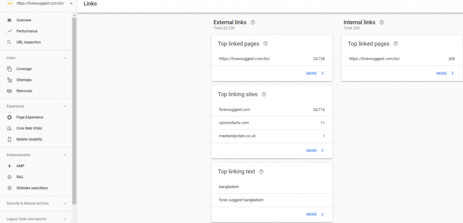Screen dimensions: 463x223
Task: Click the 'Links' page title
Action: [90, 4]
